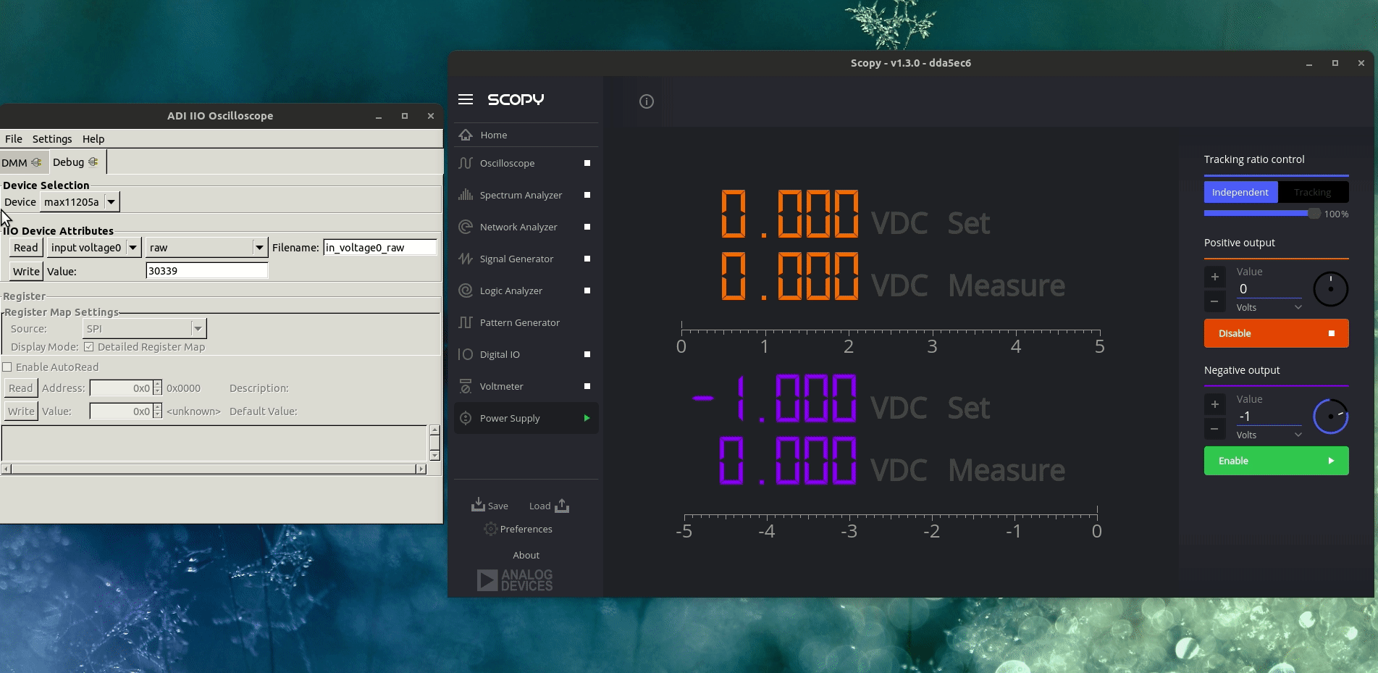Select the Signal Generator icon
1378x673 pixels.
tap(466, 259)
